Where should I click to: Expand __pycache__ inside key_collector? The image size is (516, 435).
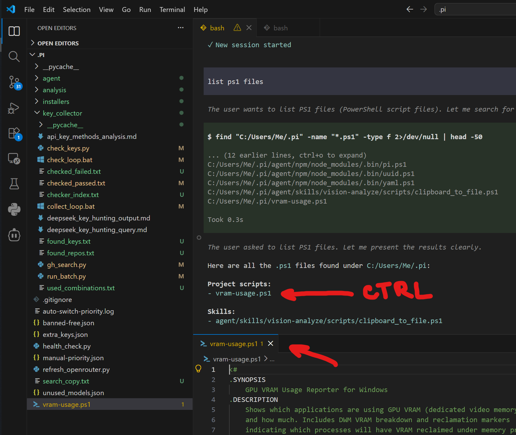pyautogui.click(x=110, y=125)
